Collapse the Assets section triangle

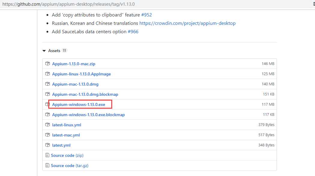[44, 51]
